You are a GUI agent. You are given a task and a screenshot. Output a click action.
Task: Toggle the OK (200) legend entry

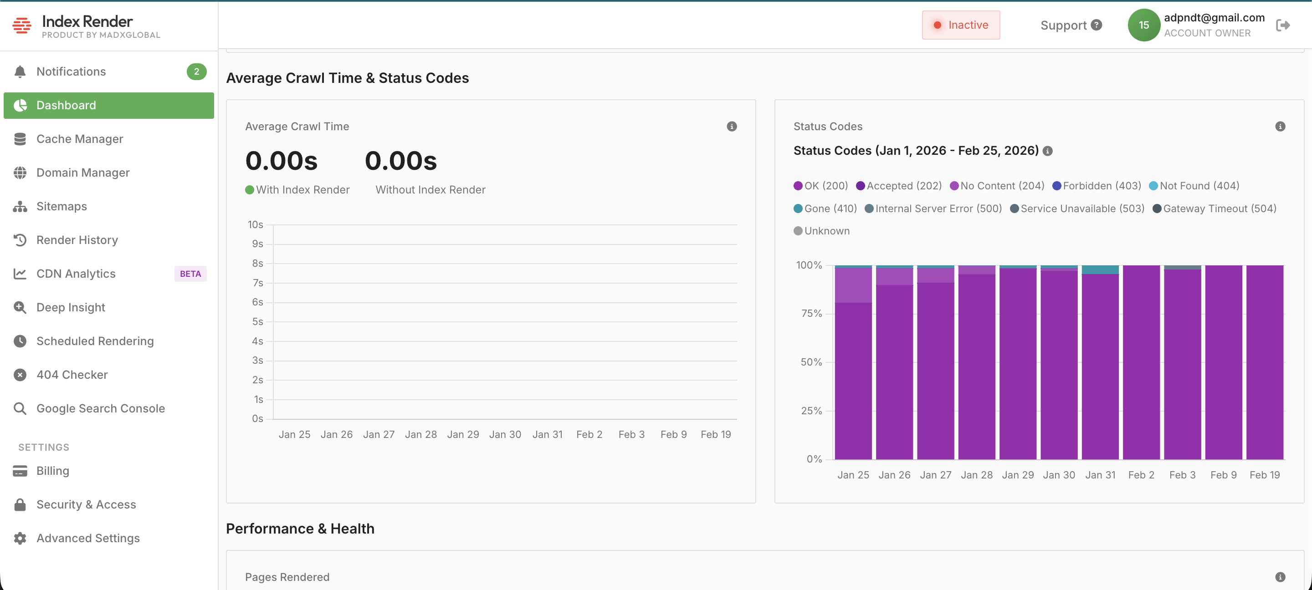pos(820,185)
